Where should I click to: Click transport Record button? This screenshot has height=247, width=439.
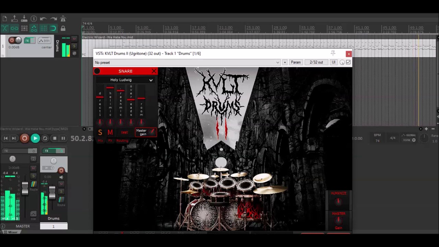pyautogui.click(x=24, y=138)
